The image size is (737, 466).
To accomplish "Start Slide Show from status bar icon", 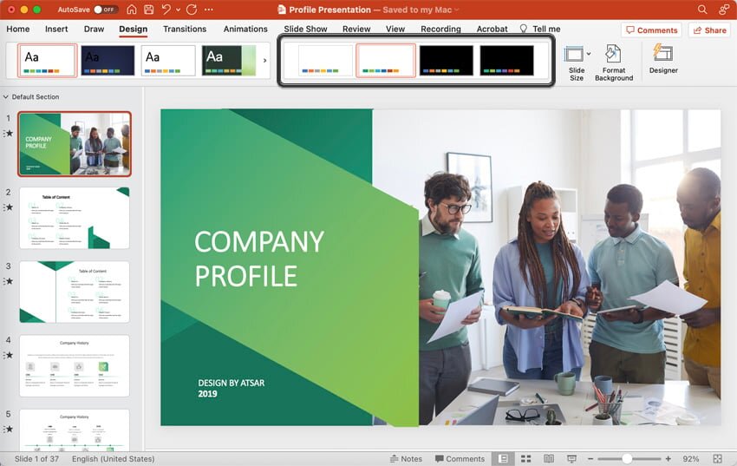I will tap(571, 458).
